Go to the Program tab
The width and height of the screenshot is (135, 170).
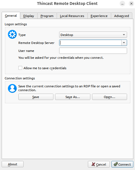(47, 16)
